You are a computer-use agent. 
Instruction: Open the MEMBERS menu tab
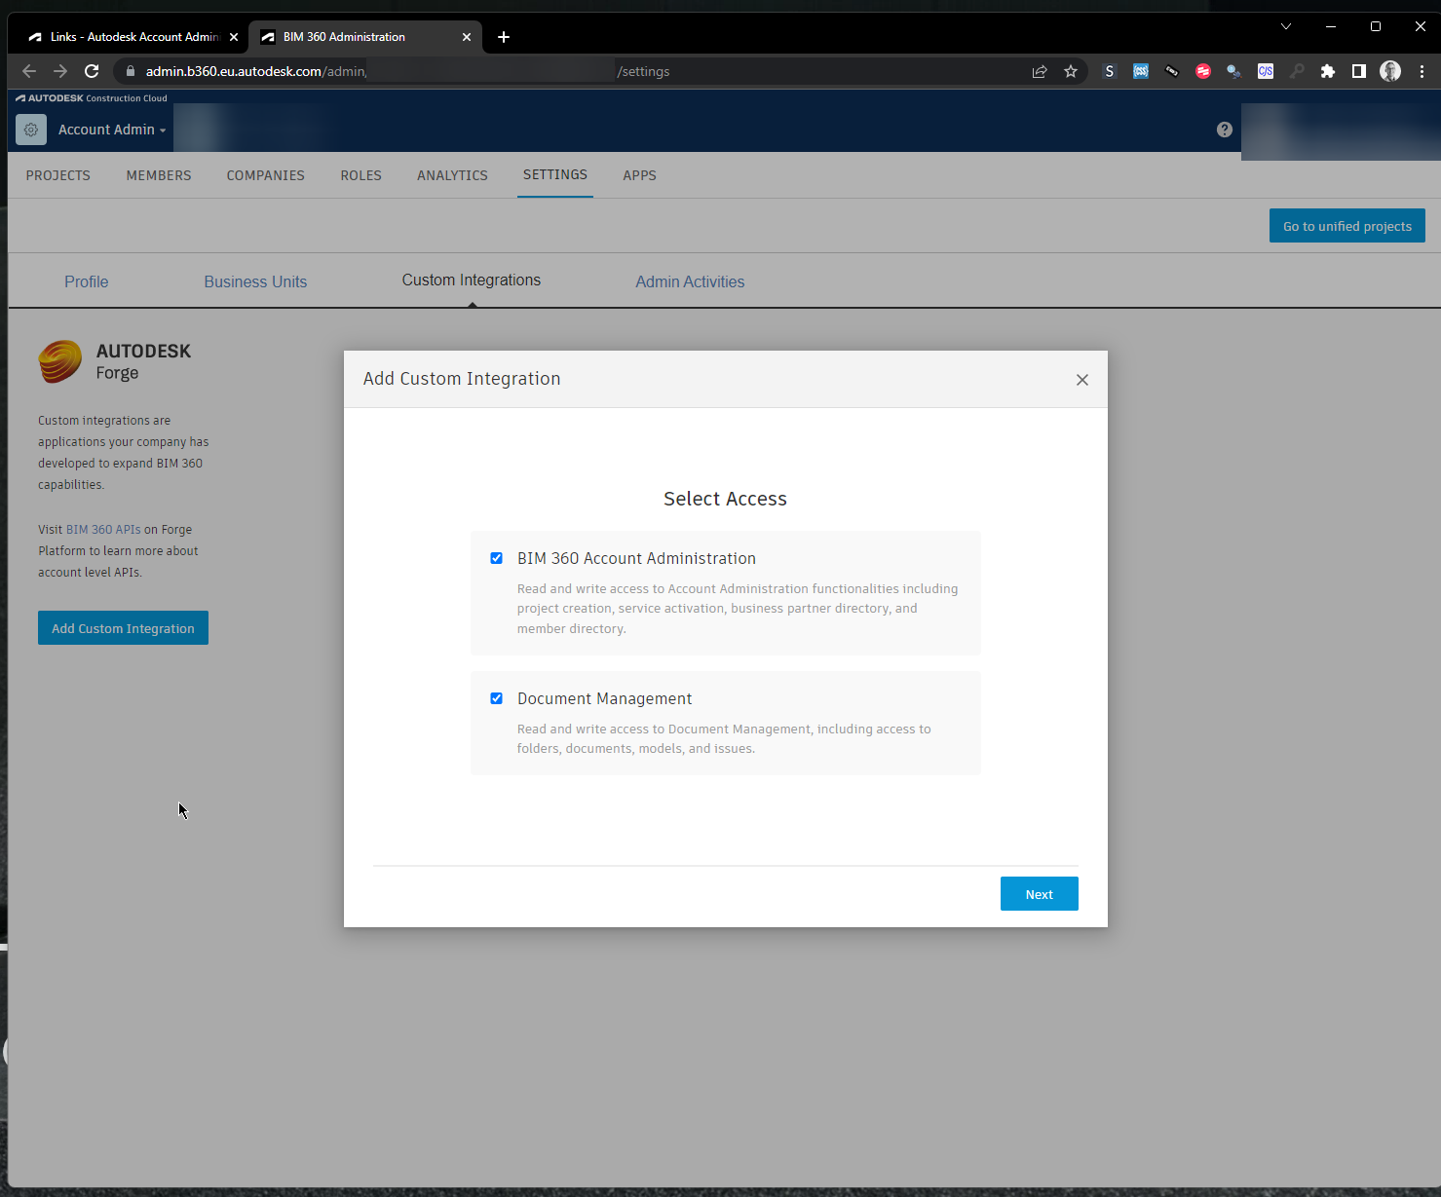click(159, 175)
